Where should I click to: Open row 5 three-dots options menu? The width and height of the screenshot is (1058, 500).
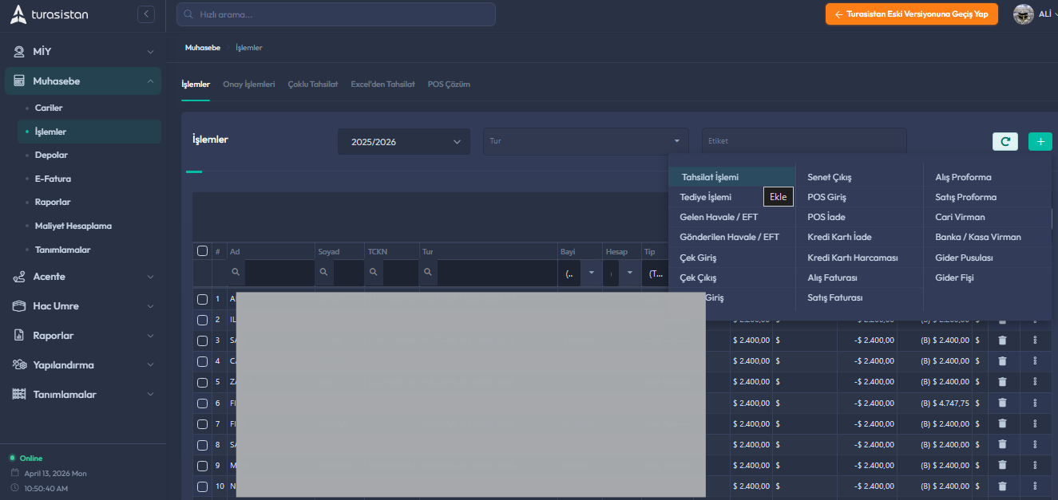(x=1035, y=382)
